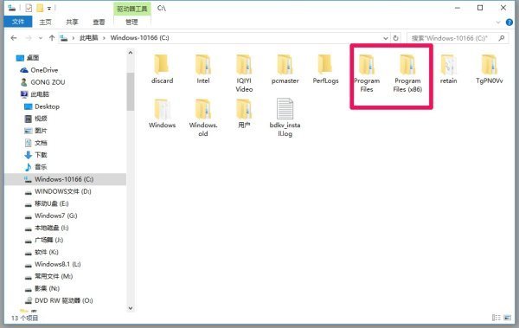This screenshot has width=519, height=328.
Task: Switch to the 查看 ribbon tab
Action: (x=99, y=23)
